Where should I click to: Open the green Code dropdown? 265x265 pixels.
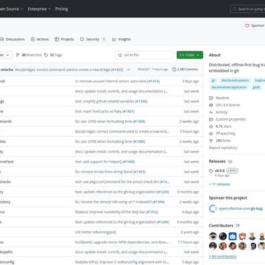tap(190, 55)
